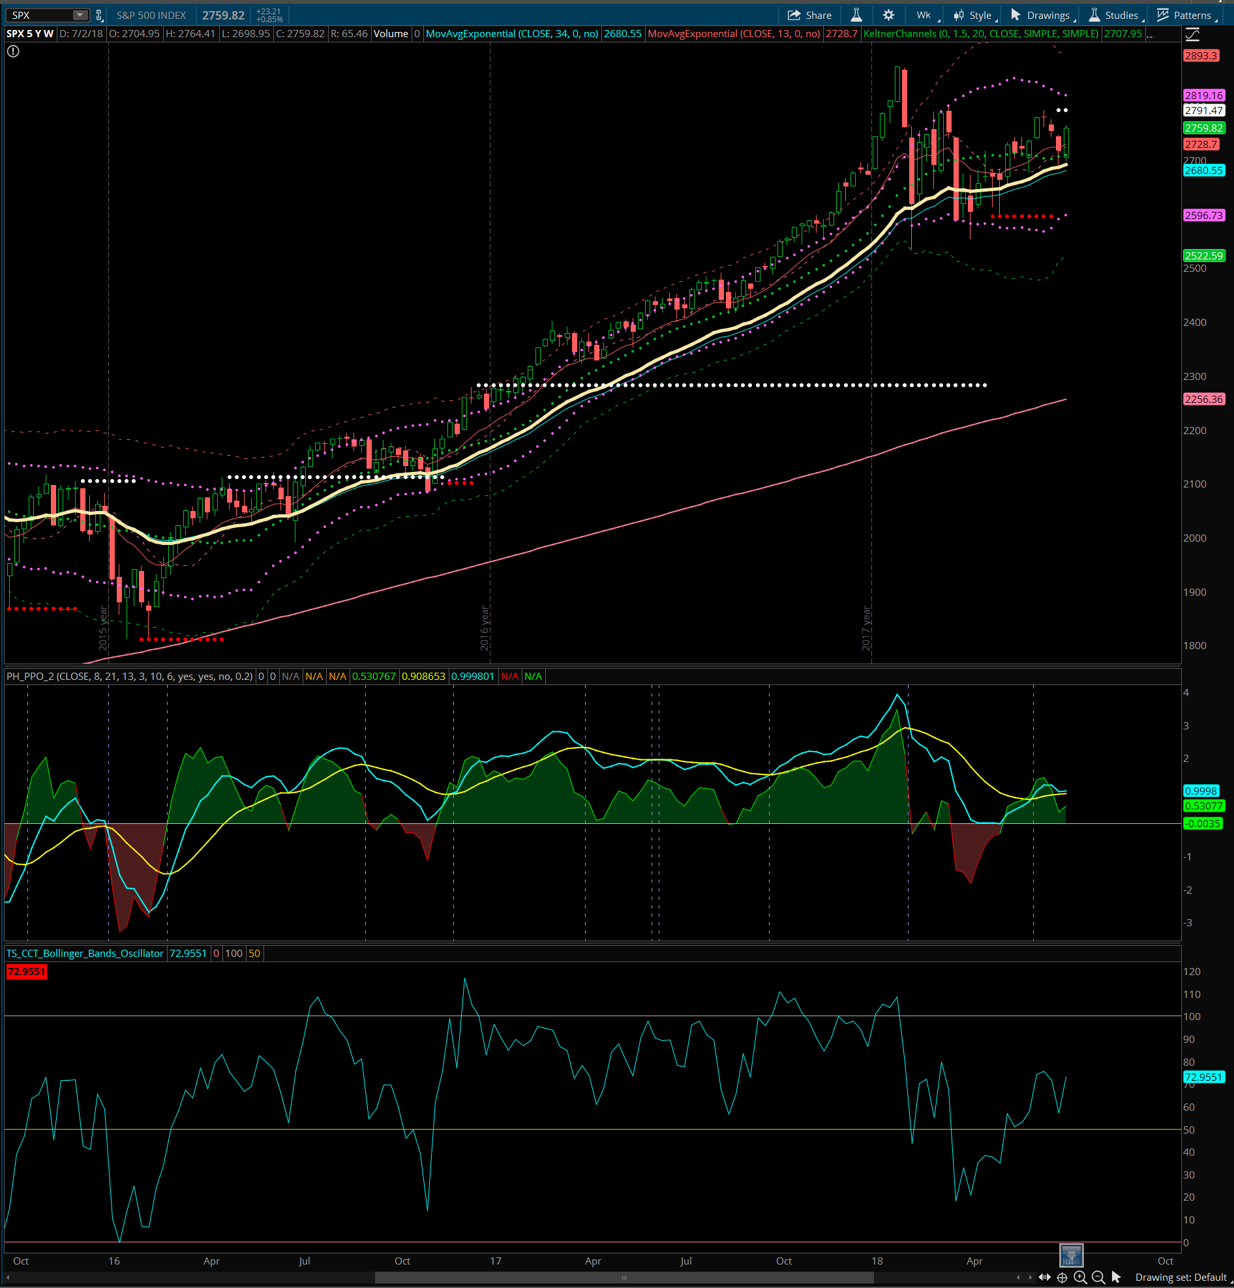Click the Patterns chart icon
The width and height of the screenshot is (1234, 1288).
click(x=1163, y=15)
